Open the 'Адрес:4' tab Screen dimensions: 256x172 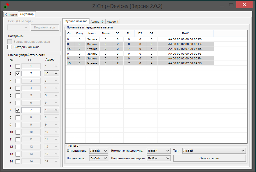pyautogui.click(x=113, y=21)
